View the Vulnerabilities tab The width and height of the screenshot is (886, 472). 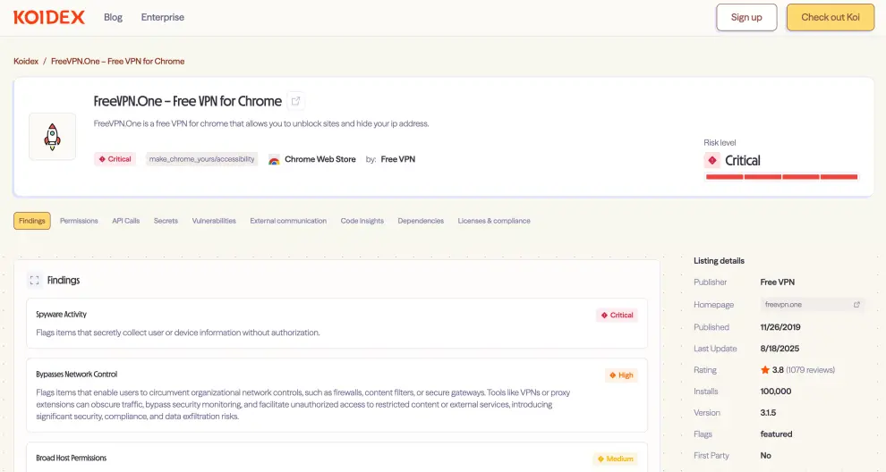214,221
